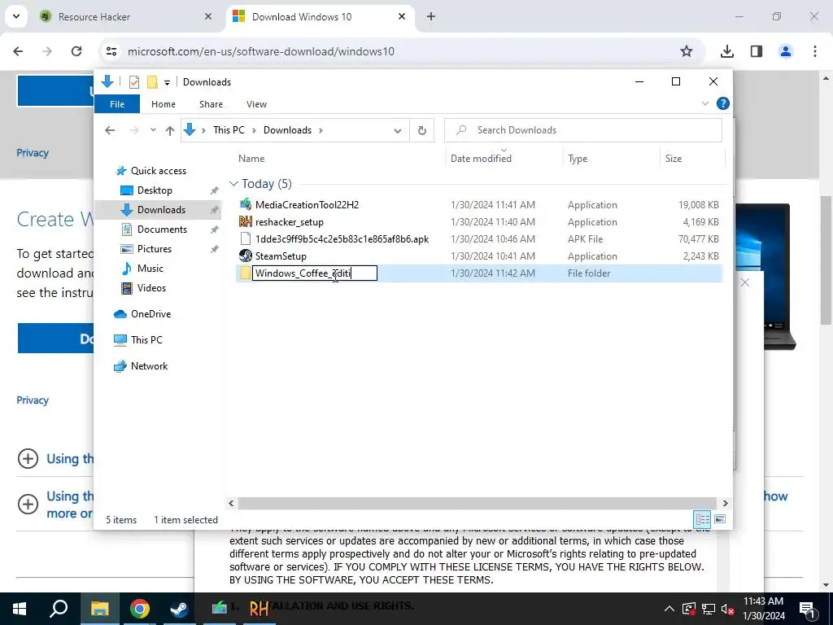
Task: Select the MediaCreationTool22H2 file
Action: 307,204
